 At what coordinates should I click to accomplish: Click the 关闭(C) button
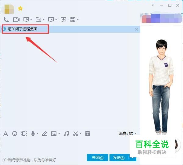click(x=98, y=158)
